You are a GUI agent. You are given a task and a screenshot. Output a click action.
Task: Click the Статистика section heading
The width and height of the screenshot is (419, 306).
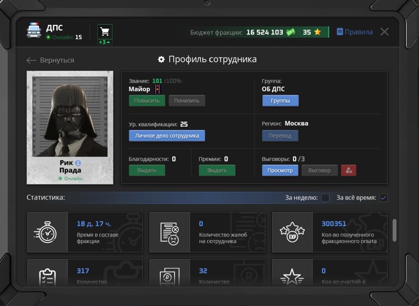click(46, 198)
